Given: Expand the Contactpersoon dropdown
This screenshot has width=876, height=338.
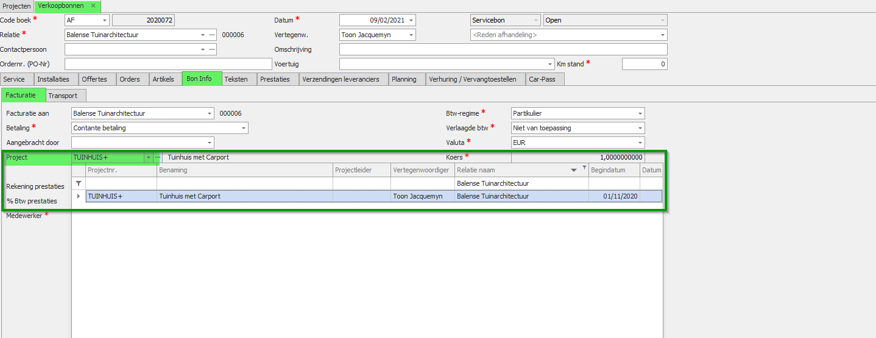Looking at the screenshot, I should pyautogui.click(x=203, y=49).
